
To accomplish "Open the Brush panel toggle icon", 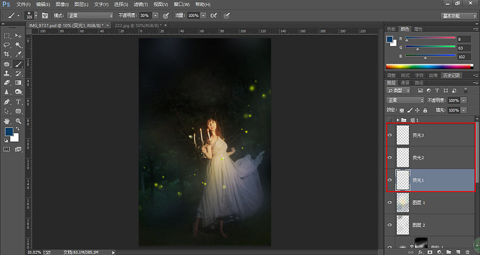I will [x=45, y=16].
